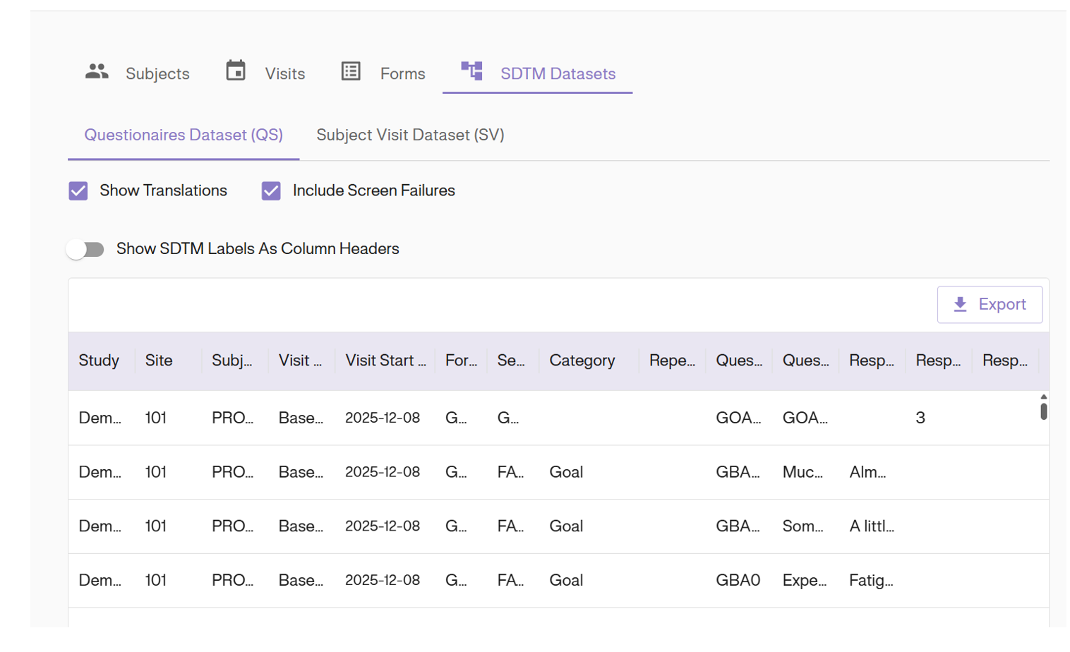Enable Show SDTM Labels As Column Headers
The image size is (1070, 652).
point(85,249)
